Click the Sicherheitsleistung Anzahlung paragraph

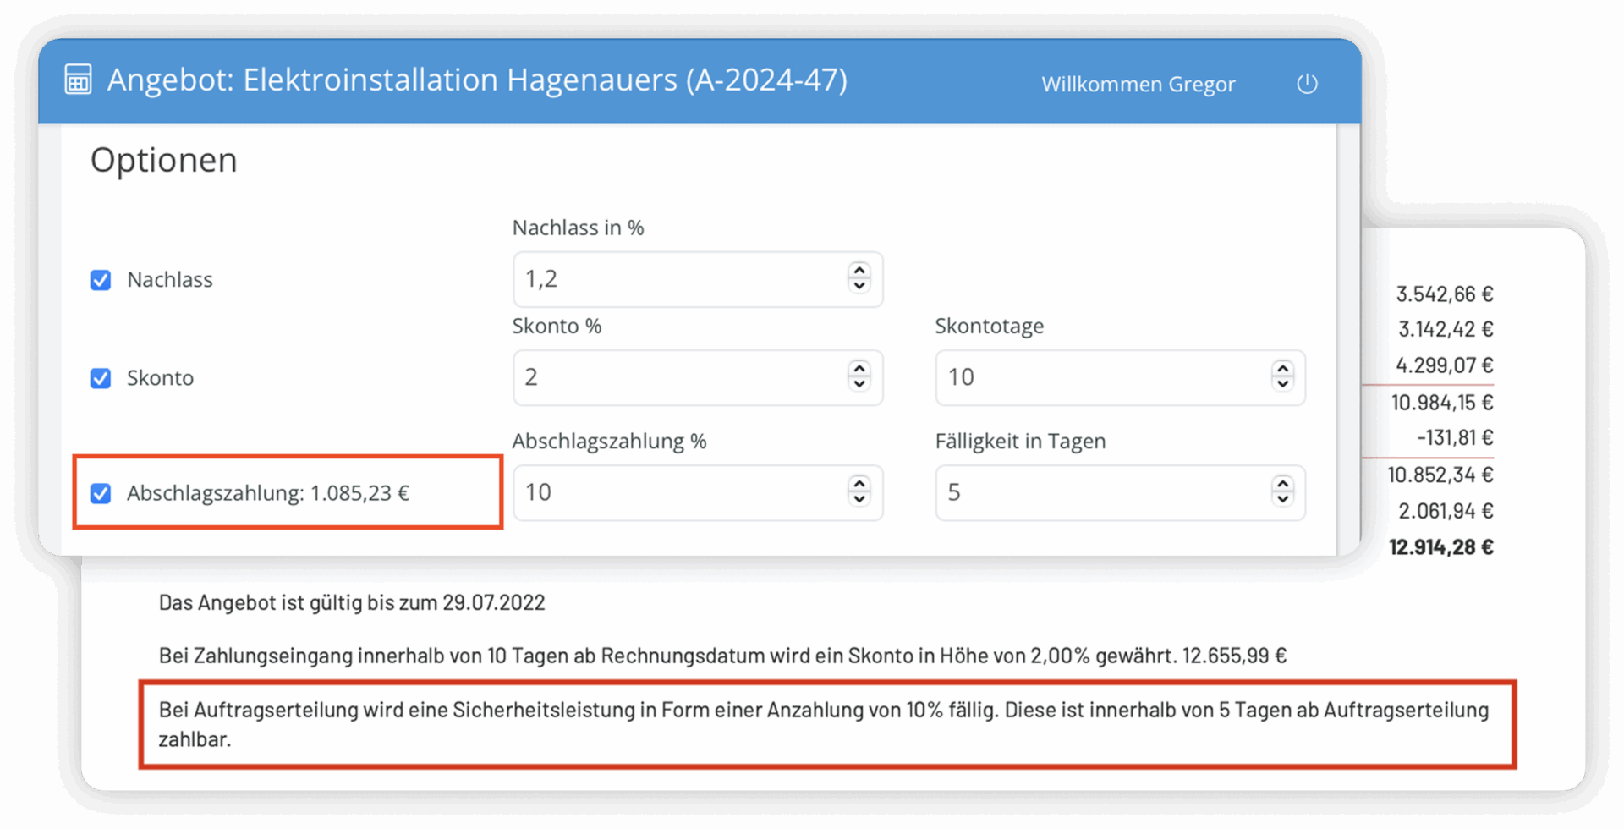824,724
